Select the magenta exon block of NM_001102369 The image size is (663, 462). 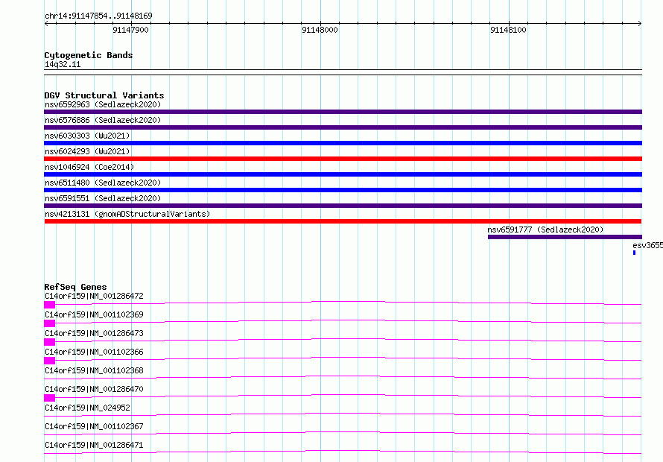click(x=49, y=323)
